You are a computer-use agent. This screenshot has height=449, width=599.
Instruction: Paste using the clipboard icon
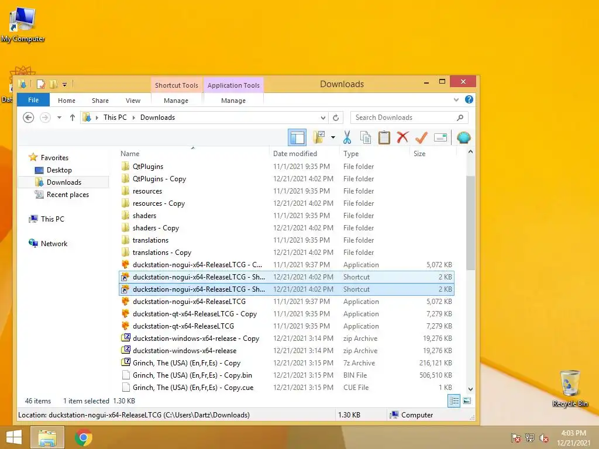point(384,137)
